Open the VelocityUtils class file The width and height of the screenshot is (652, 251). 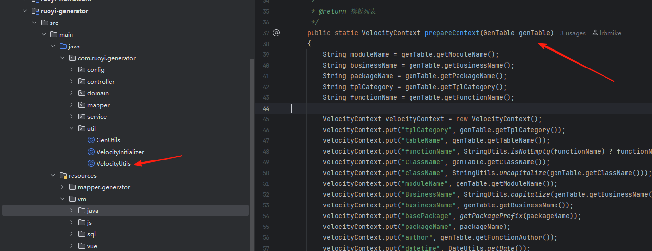tap(113, 164)
